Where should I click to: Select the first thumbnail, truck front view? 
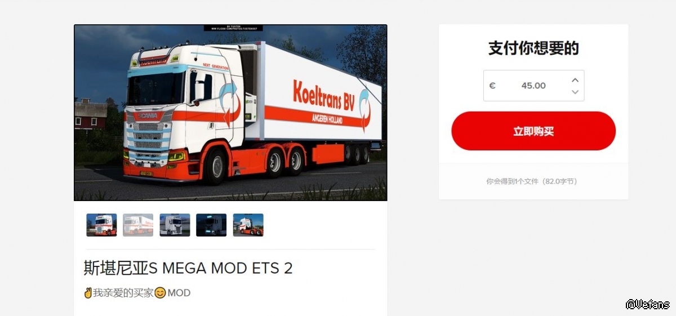101,225
